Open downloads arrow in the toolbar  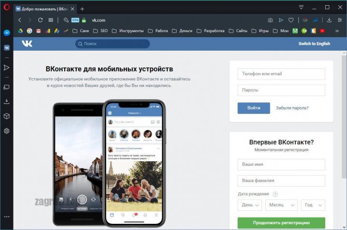329,20
